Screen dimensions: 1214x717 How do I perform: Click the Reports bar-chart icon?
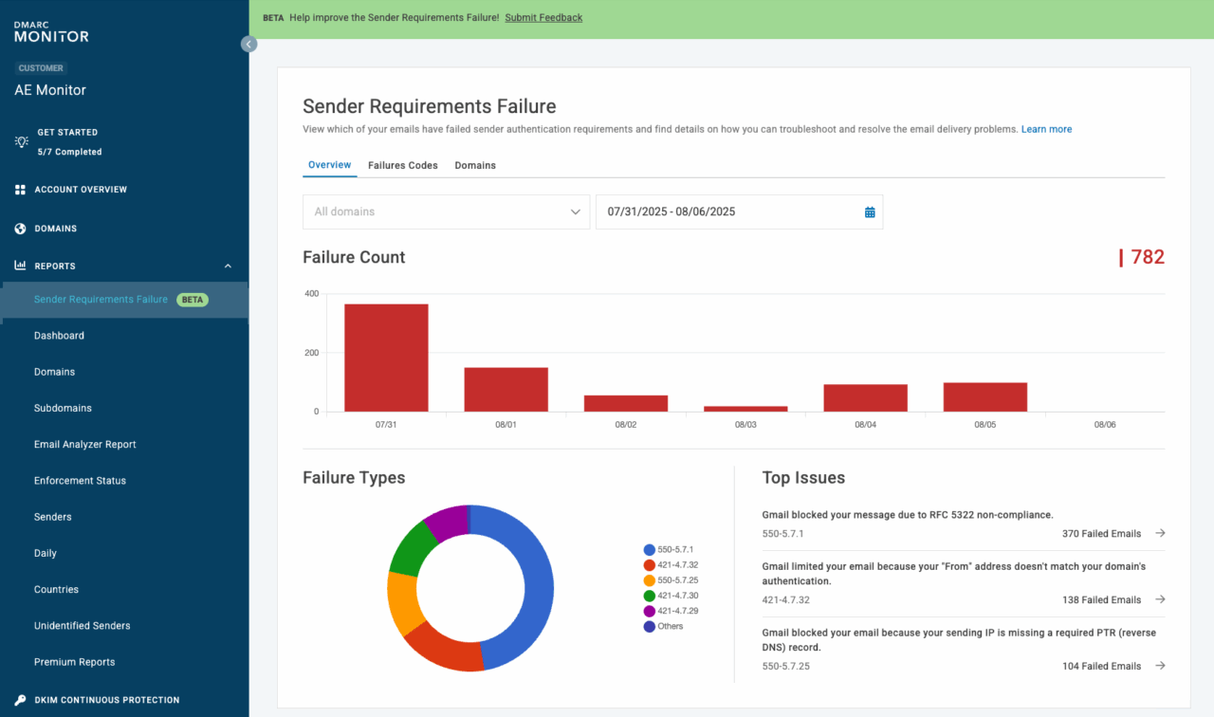click(x=20, y=266)
